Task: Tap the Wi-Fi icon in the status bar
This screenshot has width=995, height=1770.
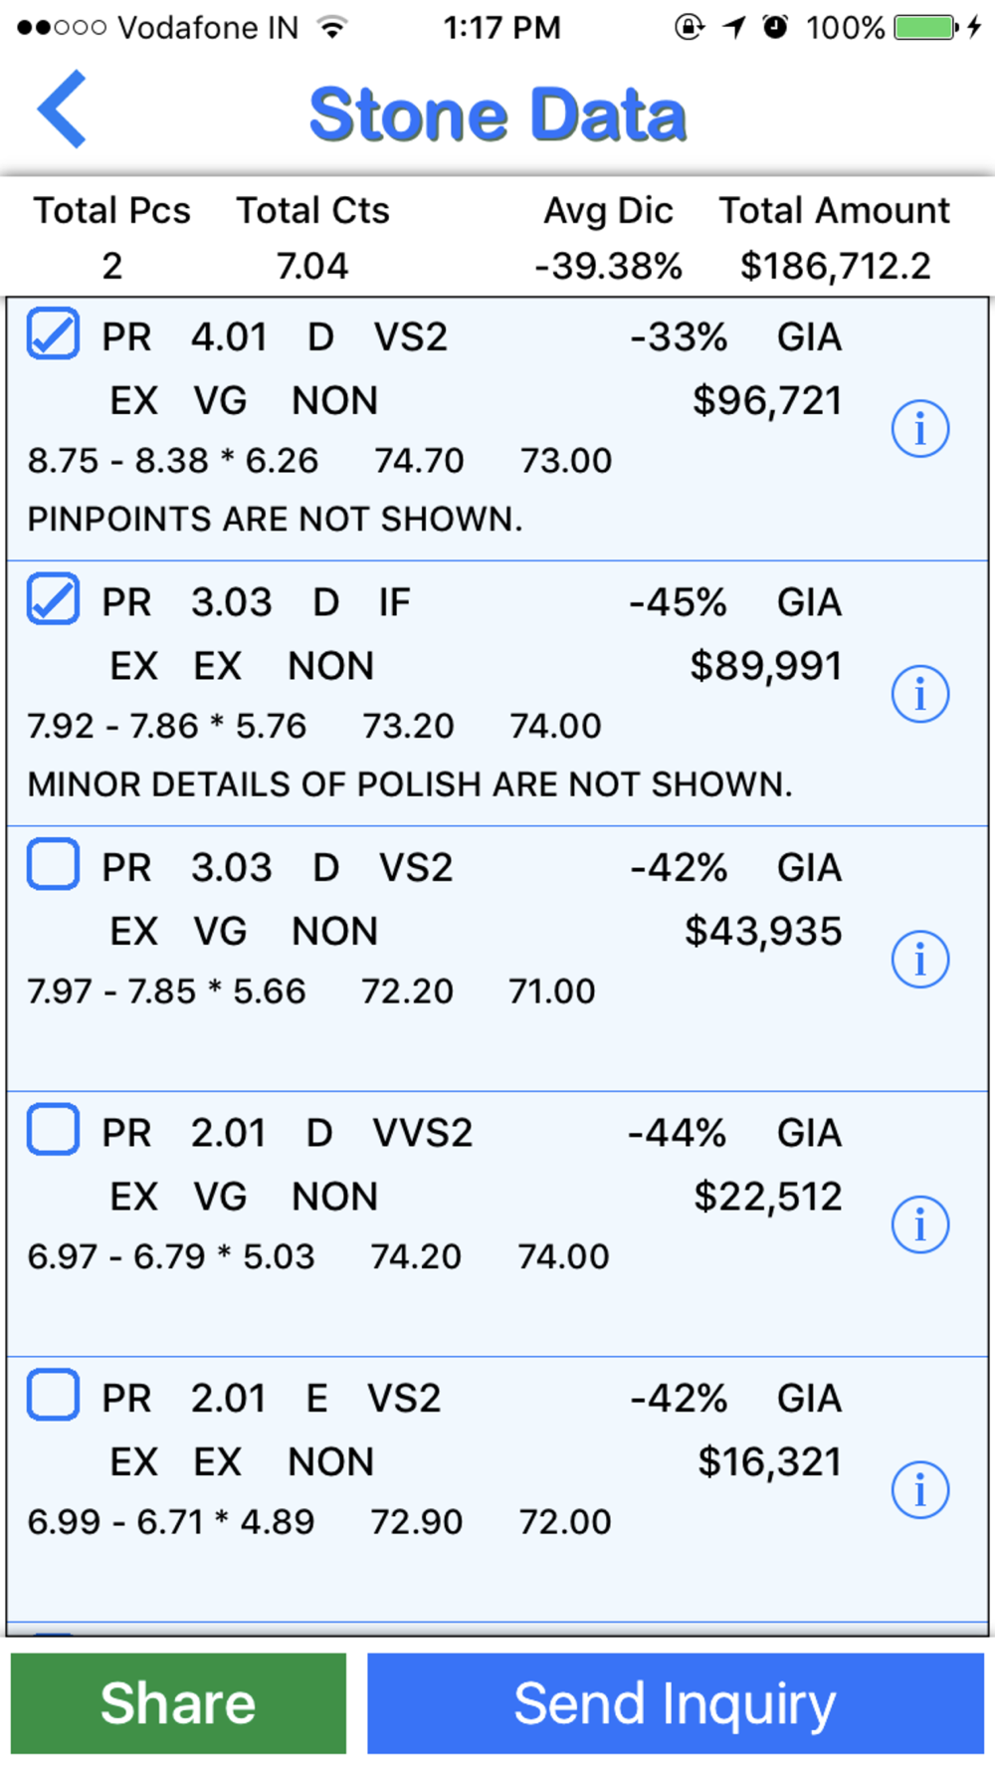Action: coord(332,27)
